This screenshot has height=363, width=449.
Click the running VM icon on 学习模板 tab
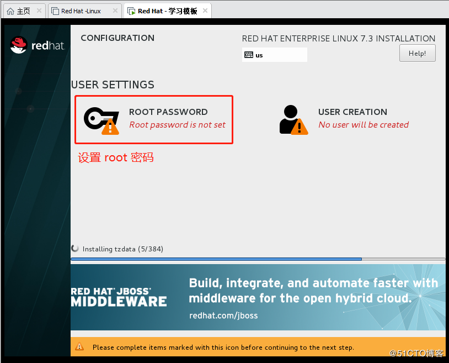click(131, 11)
